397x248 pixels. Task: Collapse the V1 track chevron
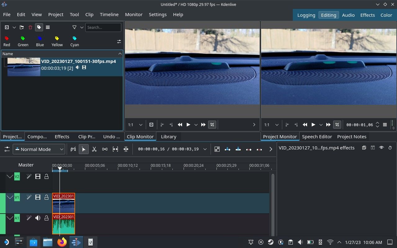point(10,197)
